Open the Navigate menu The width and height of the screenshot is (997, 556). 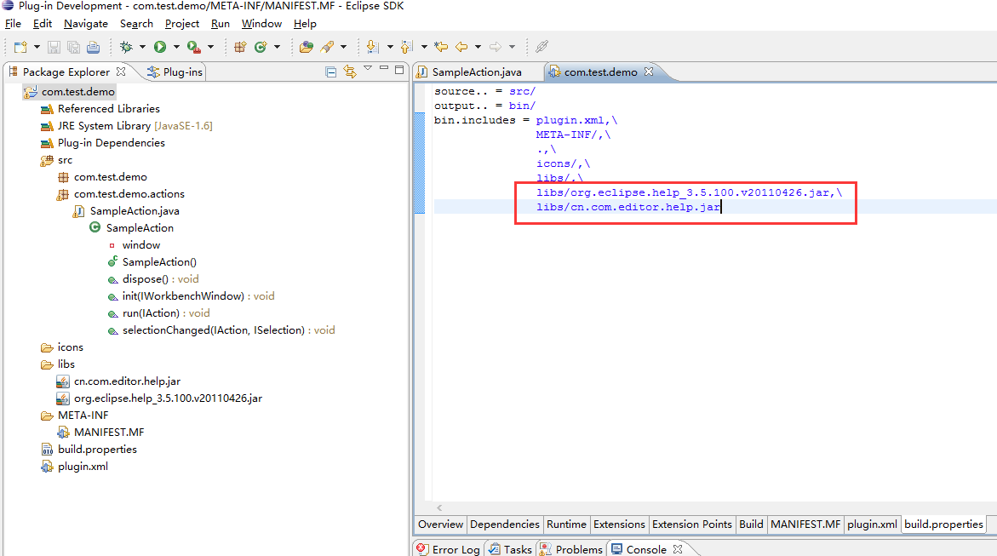pyautogui.click(x=86, y=24)
